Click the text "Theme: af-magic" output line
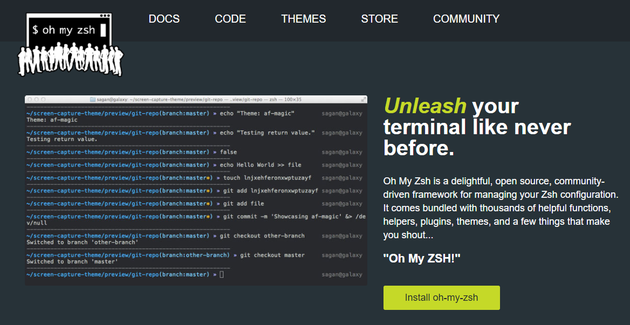The width and height of the screenshot is (630, 325). coord(52,120)
